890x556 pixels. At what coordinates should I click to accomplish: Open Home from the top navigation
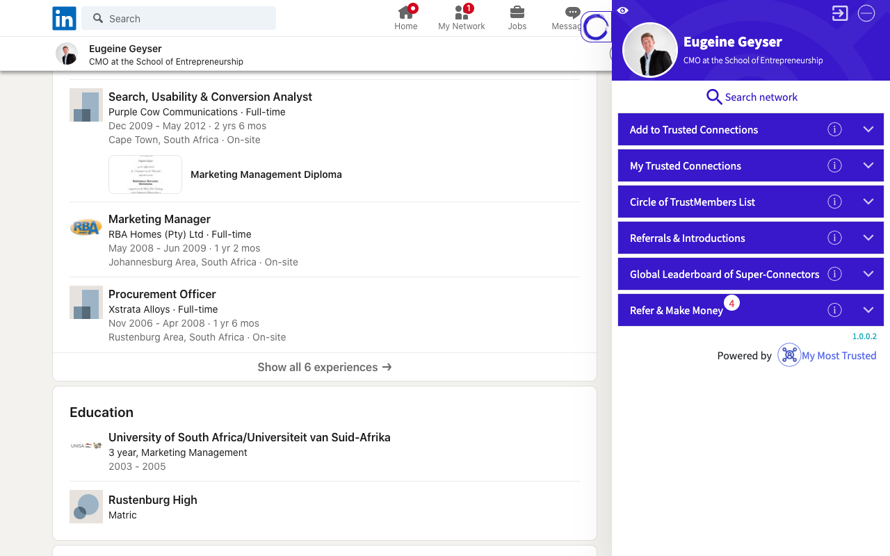[x=406, y=18]
